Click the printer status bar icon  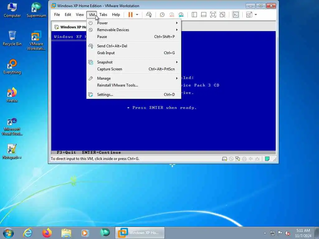[244, 159]
